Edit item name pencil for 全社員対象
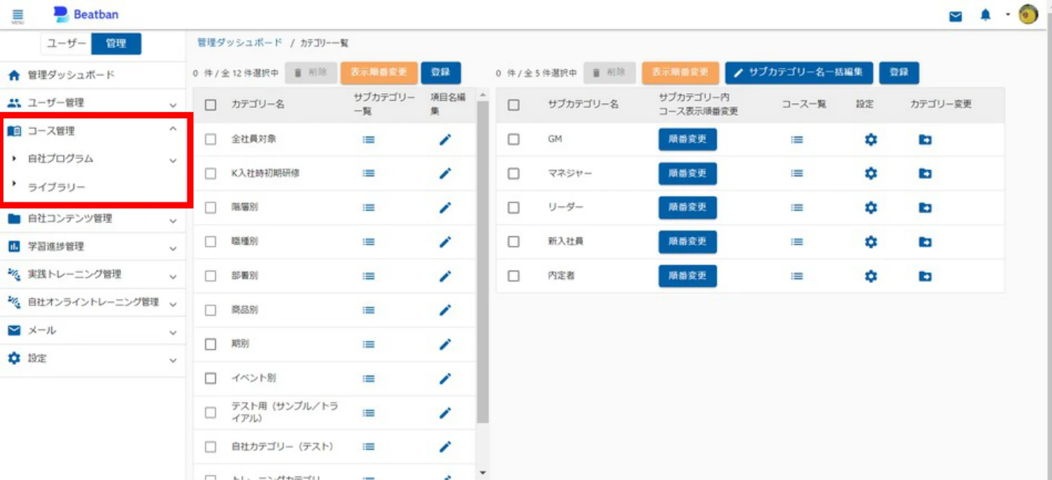The width and height of the screenshot is (1052, 480). click(445, 140)
